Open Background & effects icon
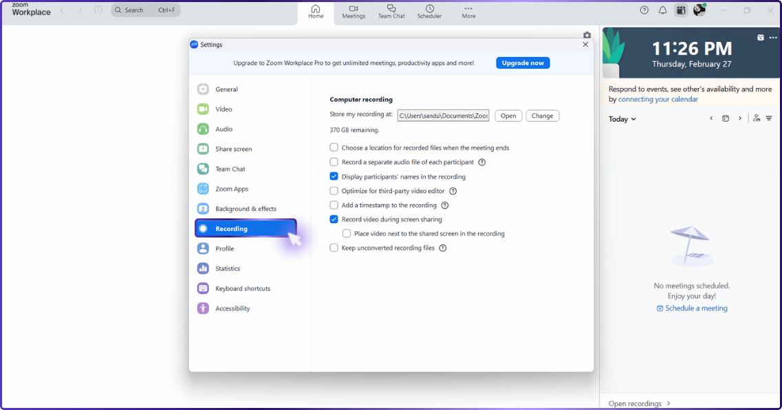The height and width of the screenshot is (410, 782). (x=203, y=209)
